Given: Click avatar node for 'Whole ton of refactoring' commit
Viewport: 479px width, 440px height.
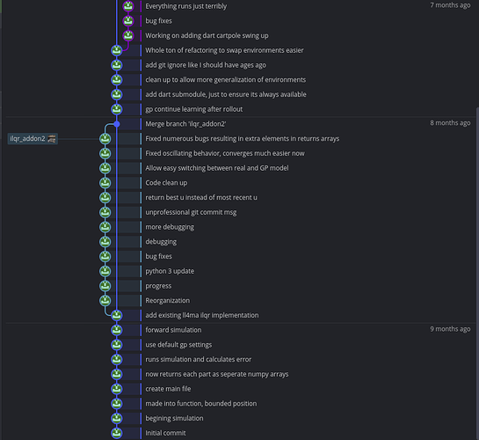Looking at the screenshot, I should point(117,50).
